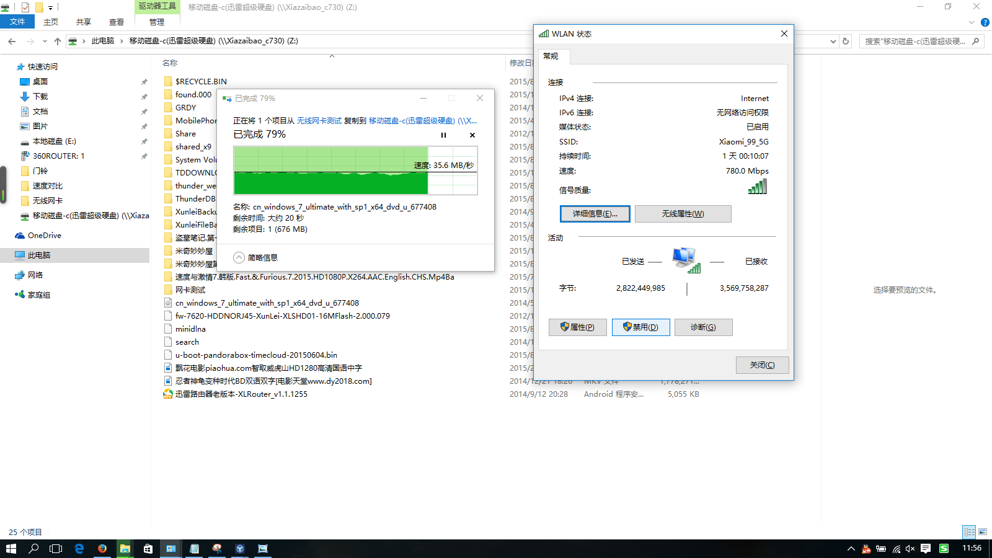Open the Action Center notifications

pos(926,549)
